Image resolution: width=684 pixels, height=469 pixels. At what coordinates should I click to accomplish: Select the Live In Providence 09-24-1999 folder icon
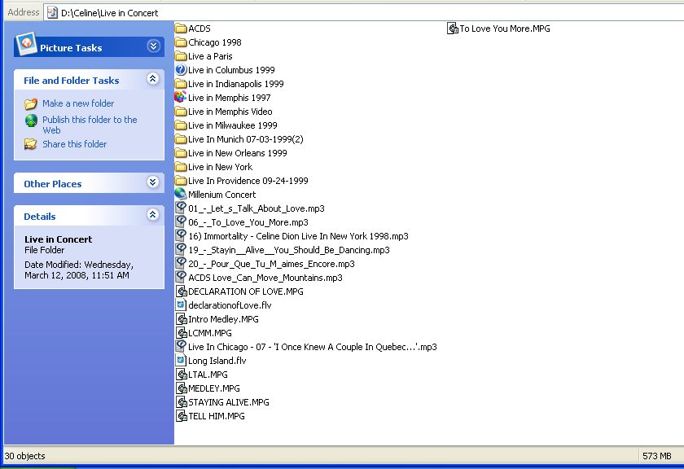pyautogui.click(x=181, y=181)
